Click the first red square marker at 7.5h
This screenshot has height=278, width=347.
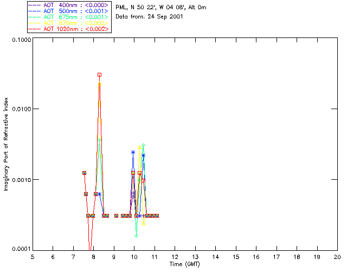click(x=85, y=173)
